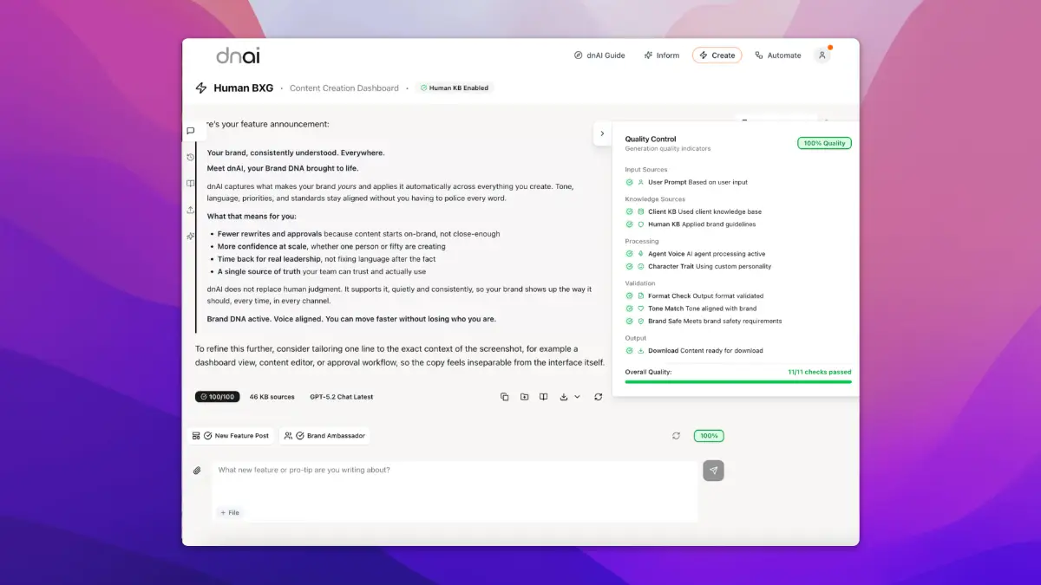This screenshot has height=585, width=1041.
Task: Open the user profile avatar icon
Action: (822, 55)
